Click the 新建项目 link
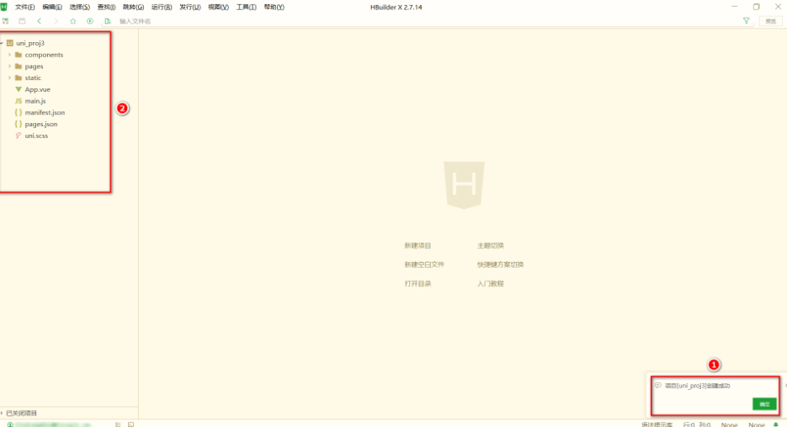Screen dimensions: 787x427 click(417, 246)
